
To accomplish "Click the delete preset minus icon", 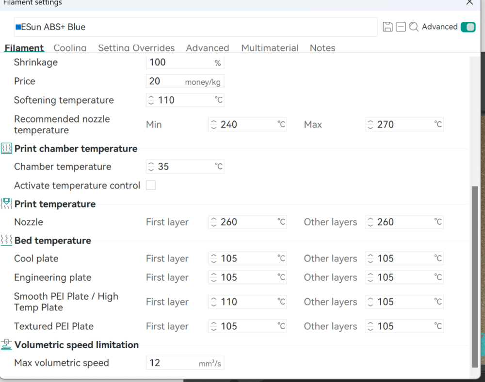I will pyautogui.click(x=401, y=27).
